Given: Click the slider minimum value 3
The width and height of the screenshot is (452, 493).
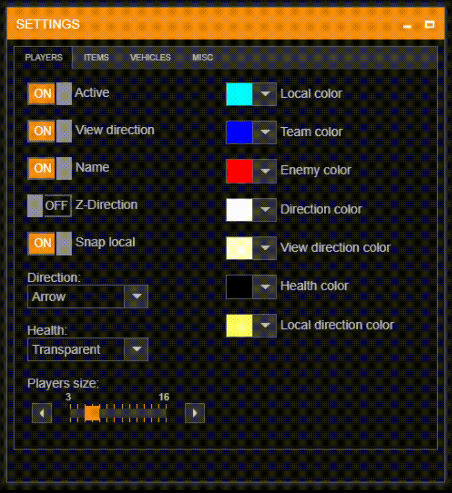Looking at the screenshot, I should [x=68, y=397].
